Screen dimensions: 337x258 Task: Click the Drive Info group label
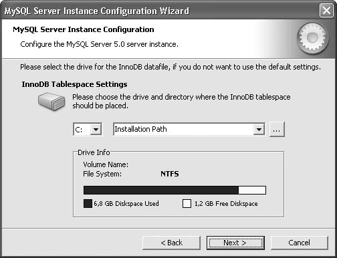point(94,152)
